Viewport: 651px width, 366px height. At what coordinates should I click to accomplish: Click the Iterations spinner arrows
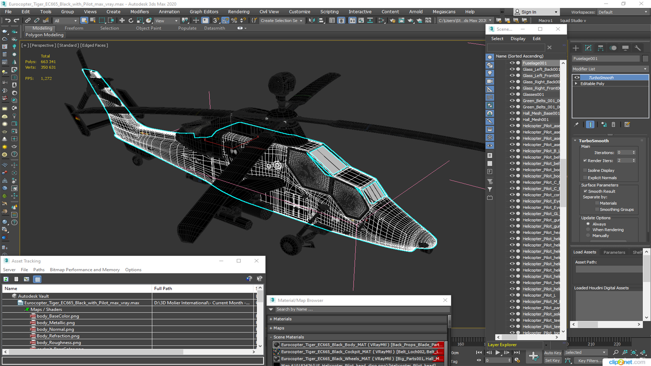[x=634, y=152]
